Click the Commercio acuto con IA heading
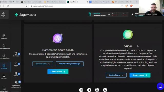The width and height of the screenshot is (164, 92). pyautogui.click(x=58, y=50)
